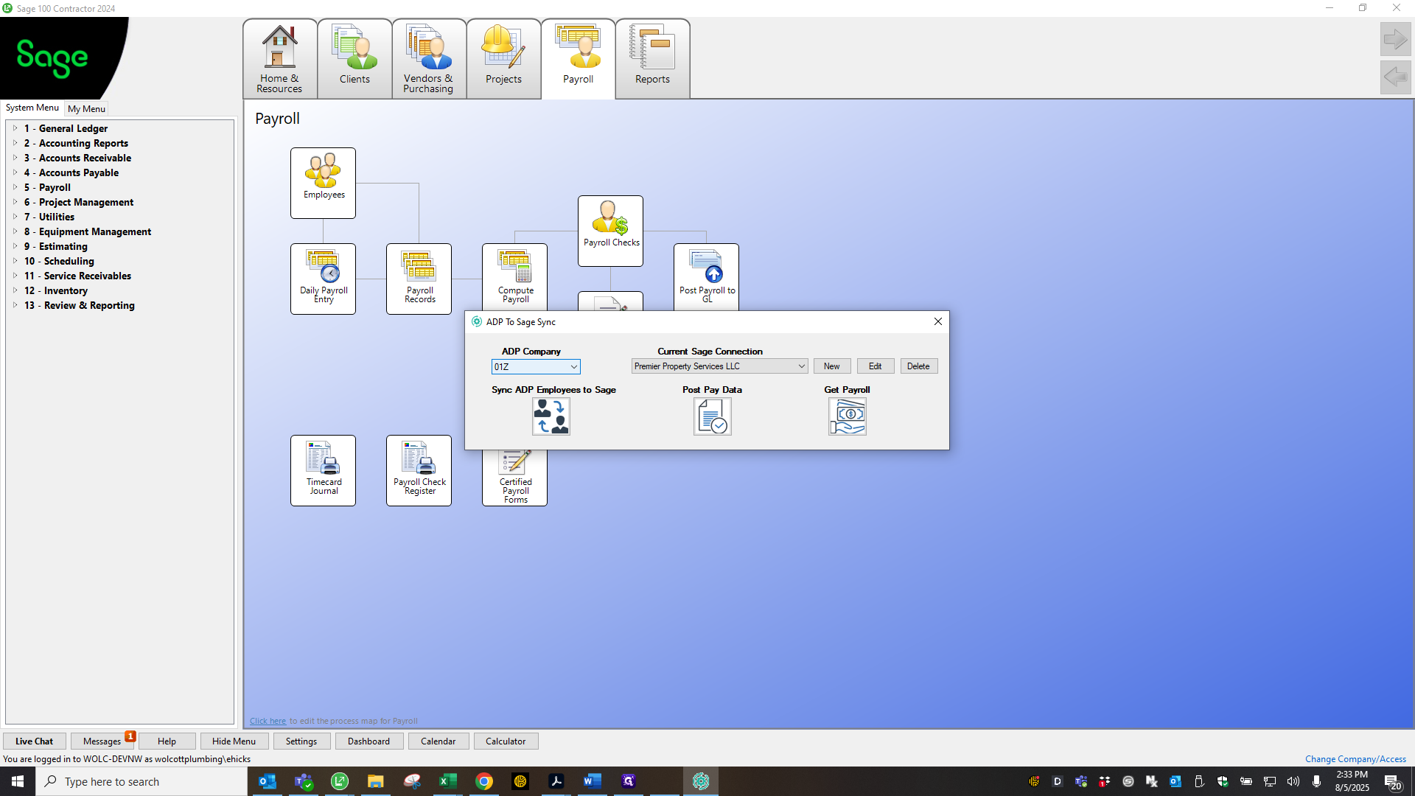Click the Delete connection button

tap(918, 366)
